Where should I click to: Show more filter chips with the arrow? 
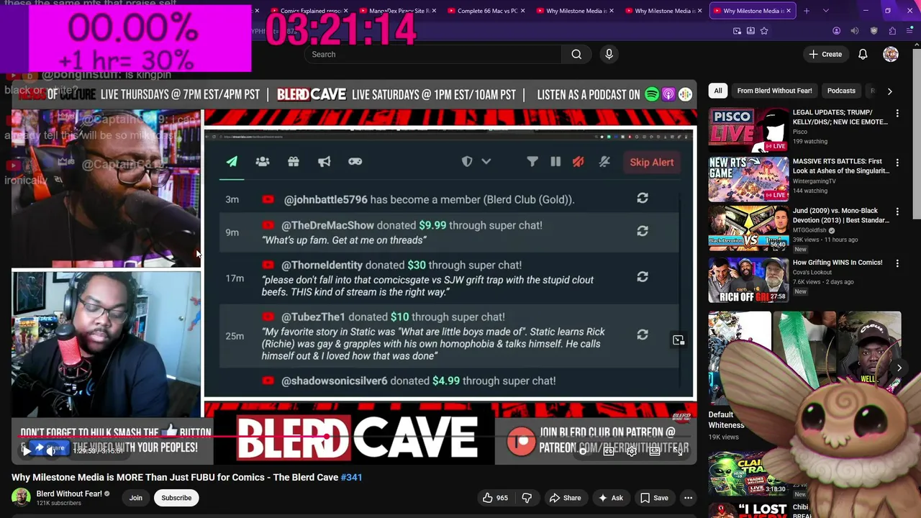pos(889,91)
